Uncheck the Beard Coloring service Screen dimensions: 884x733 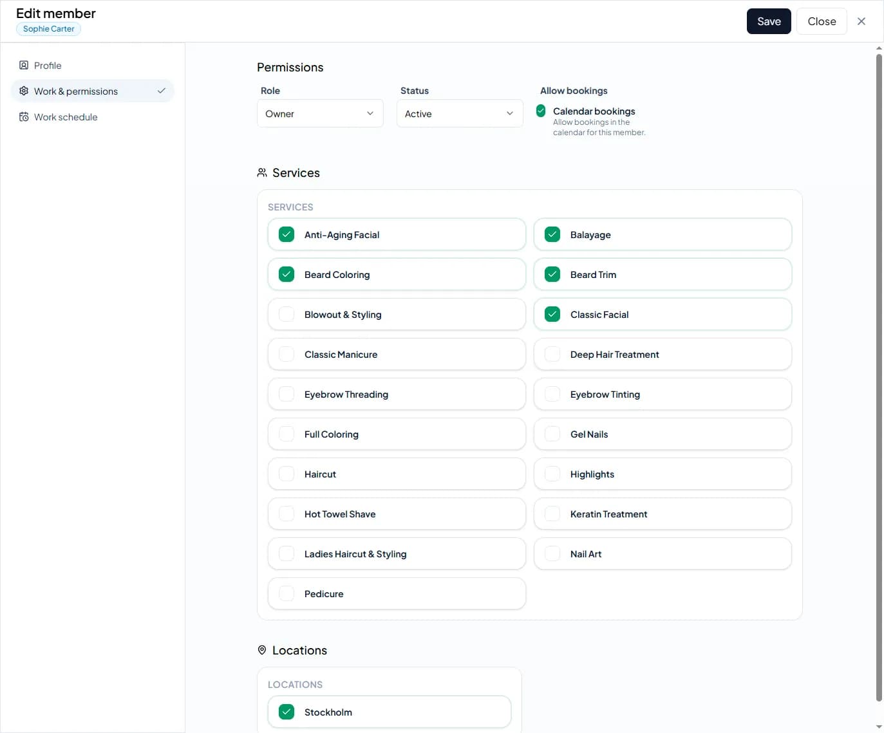coord(287,274)
